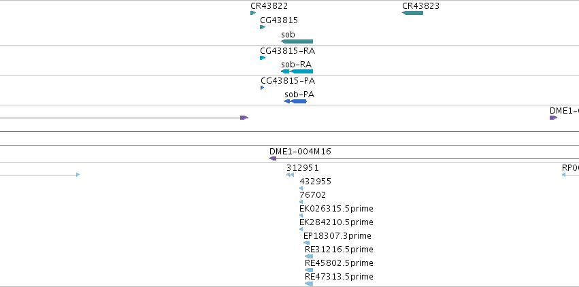Viewport: 579px width, 287px height.
Task: Select the 76702 feature marker
Action: [301, 202]
